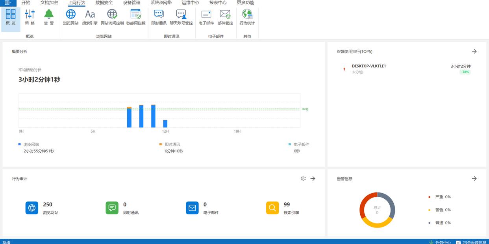
Task: Switch to 数据安全 ribbon tab
Action: (104, 3)
